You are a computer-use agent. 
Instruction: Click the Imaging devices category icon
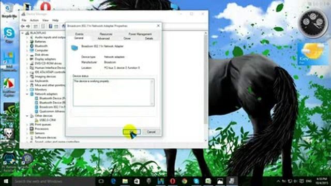point(32,76)
